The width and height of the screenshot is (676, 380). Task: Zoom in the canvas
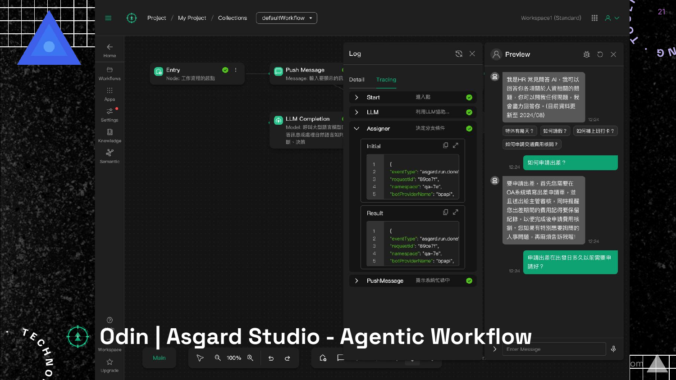click(x=250, y=358)
